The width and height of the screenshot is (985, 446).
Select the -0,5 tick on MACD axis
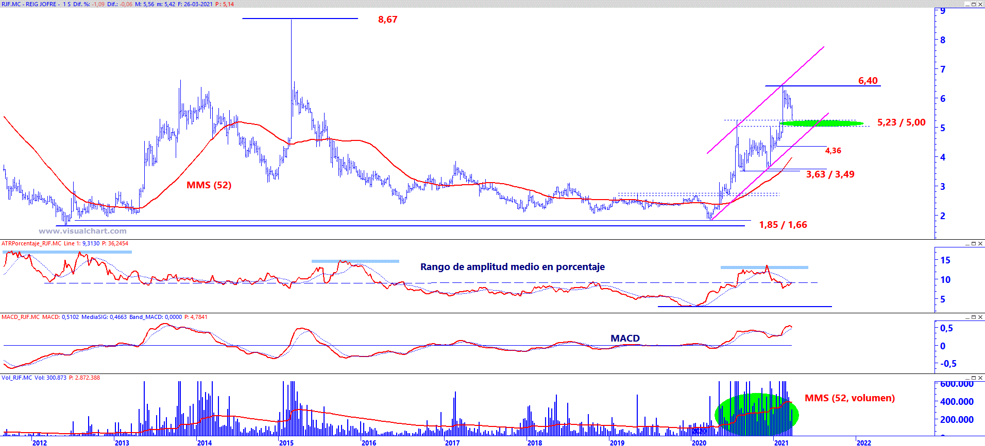(x=948, y=364)
